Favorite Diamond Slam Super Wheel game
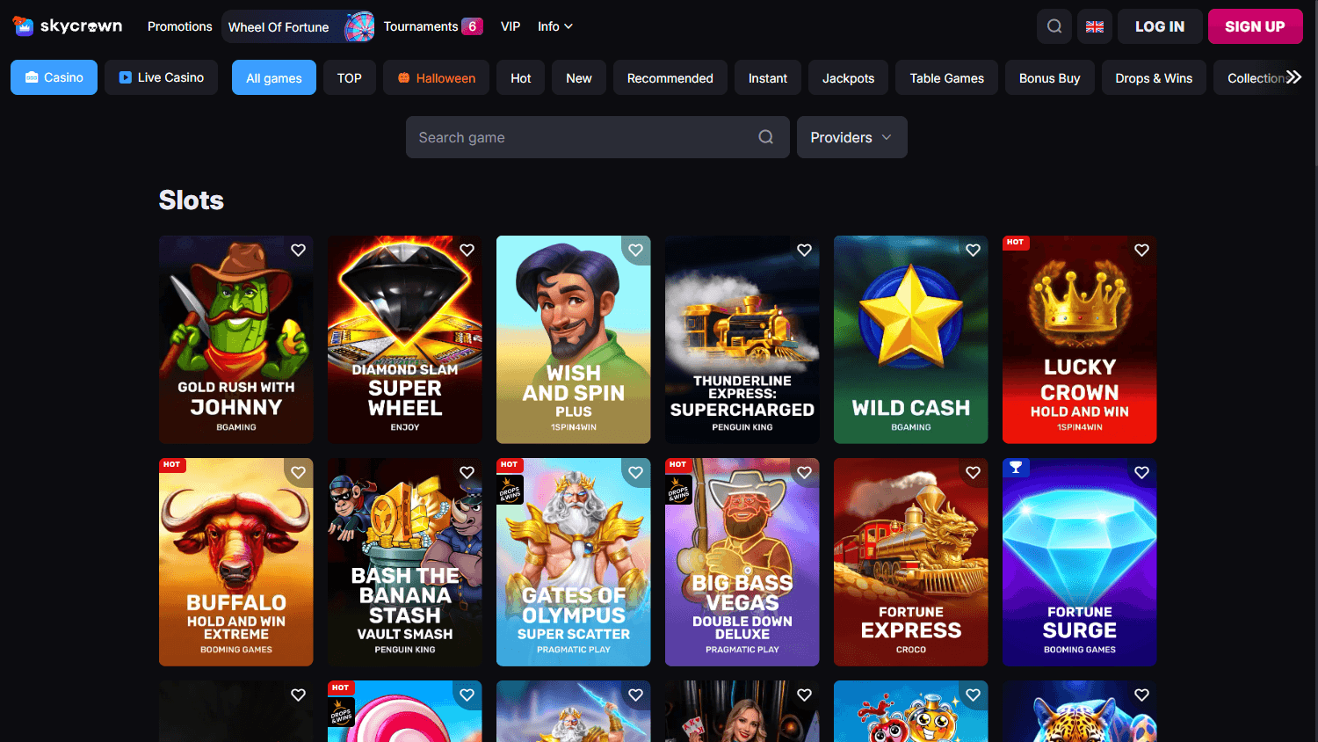 pos(467,251)
